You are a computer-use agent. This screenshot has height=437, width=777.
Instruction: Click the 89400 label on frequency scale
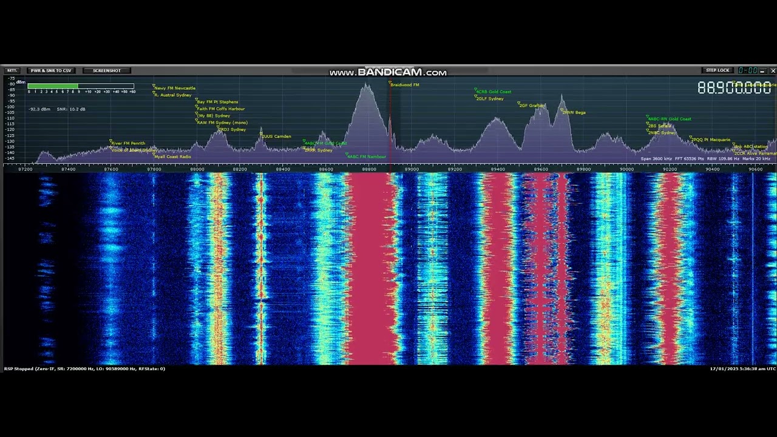tap(498, 169)
